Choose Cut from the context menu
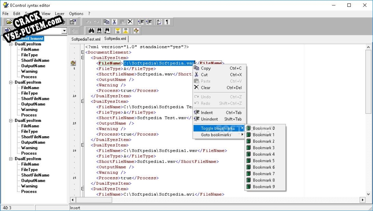Screen dimensions: 373x211 point(219,75)
